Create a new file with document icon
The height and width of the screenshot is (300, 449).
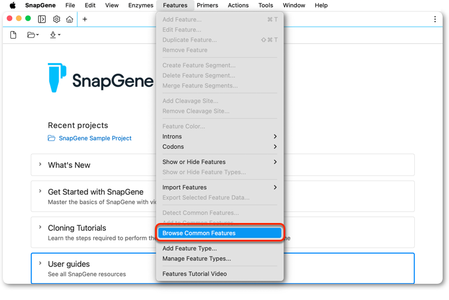pos(13,35)
